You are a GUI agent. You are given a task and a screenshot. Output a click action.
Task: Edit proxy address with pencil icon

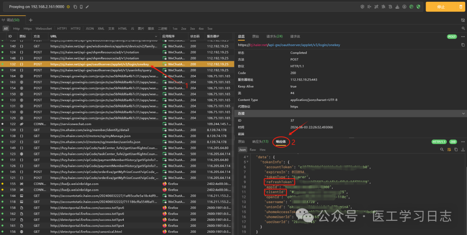[87, 6]
